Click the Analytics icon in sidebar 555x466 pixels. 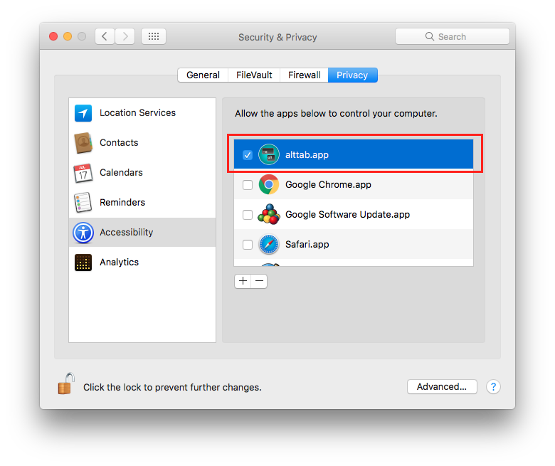click(x=83, y=263)
